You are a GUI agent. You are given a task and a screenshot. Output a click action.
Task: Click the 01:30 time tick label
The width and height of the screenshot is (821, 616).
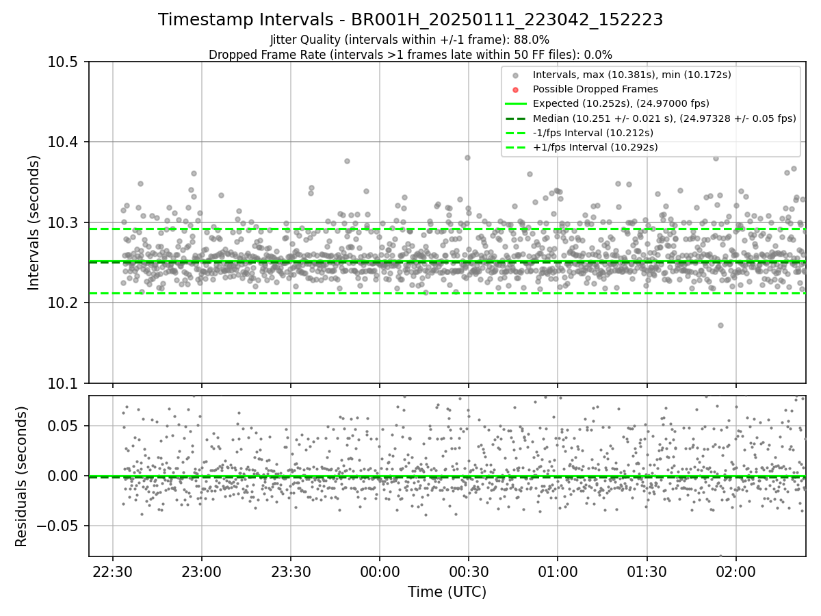(647, 571)
